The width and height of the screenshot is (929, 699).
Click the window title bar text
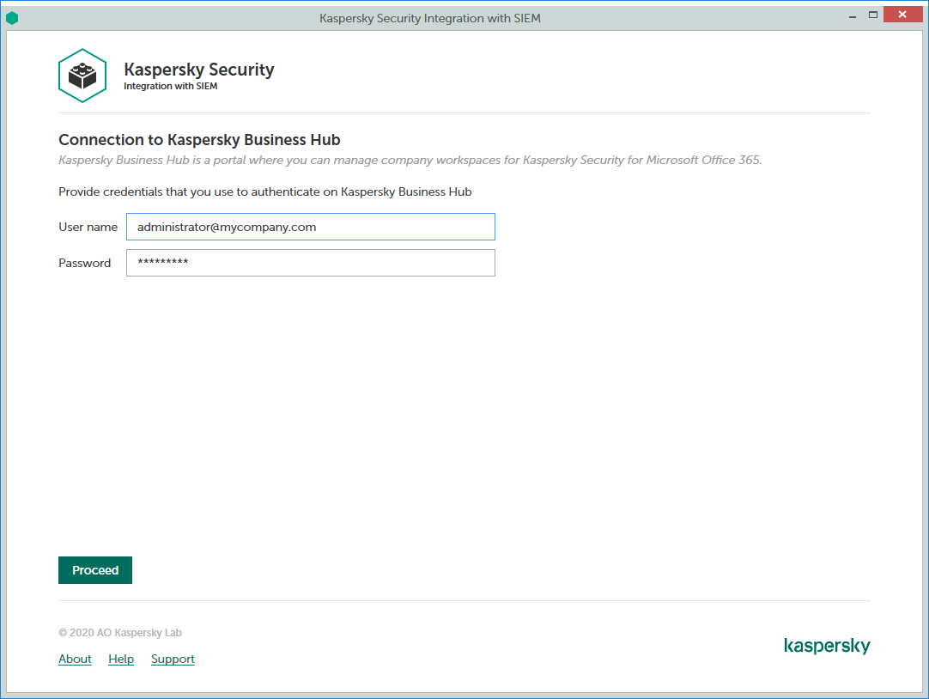point(430,17)
